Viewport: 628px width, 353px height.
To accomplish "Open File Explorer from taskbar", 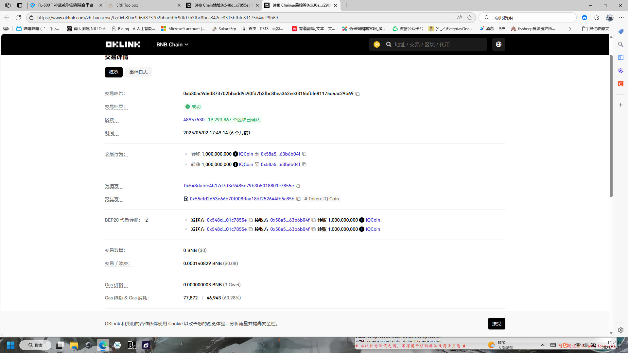I will click(74, 345).
